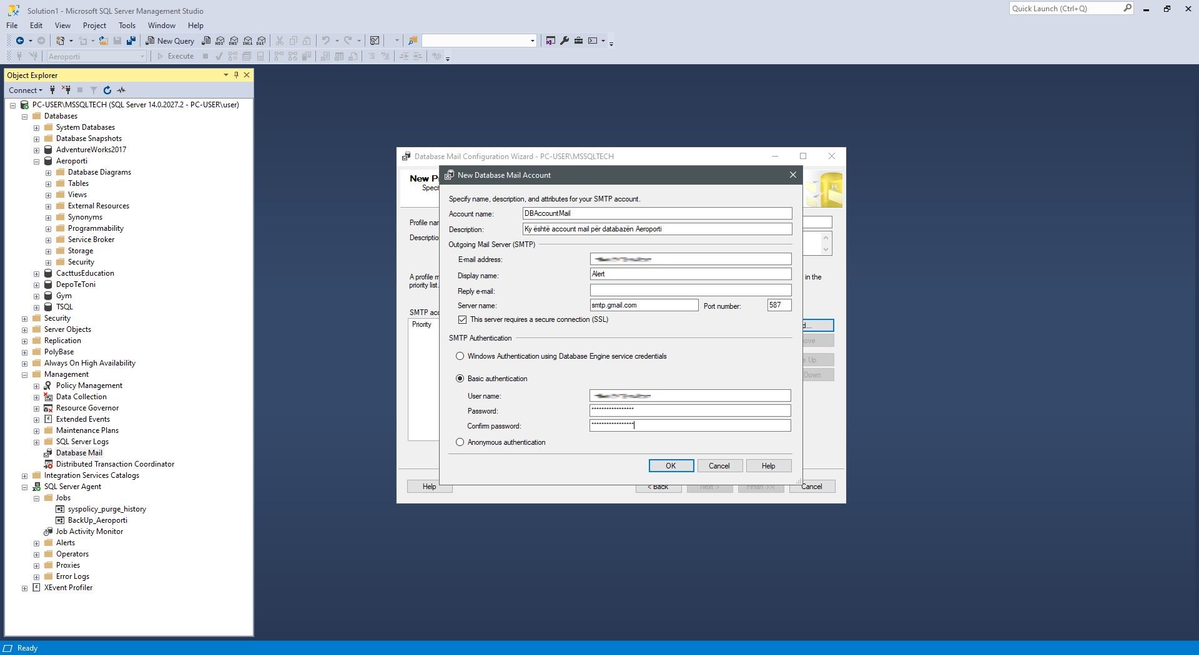Click the Analysis Services DMX Query icon
Screen dimensions: 1199x655
[234, 41]
